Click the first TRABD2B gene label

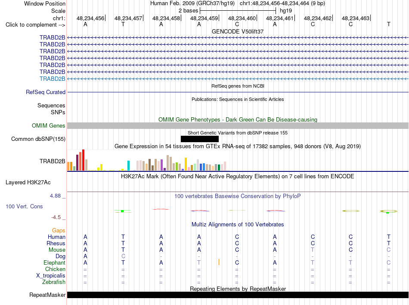(x=52, y=37)
